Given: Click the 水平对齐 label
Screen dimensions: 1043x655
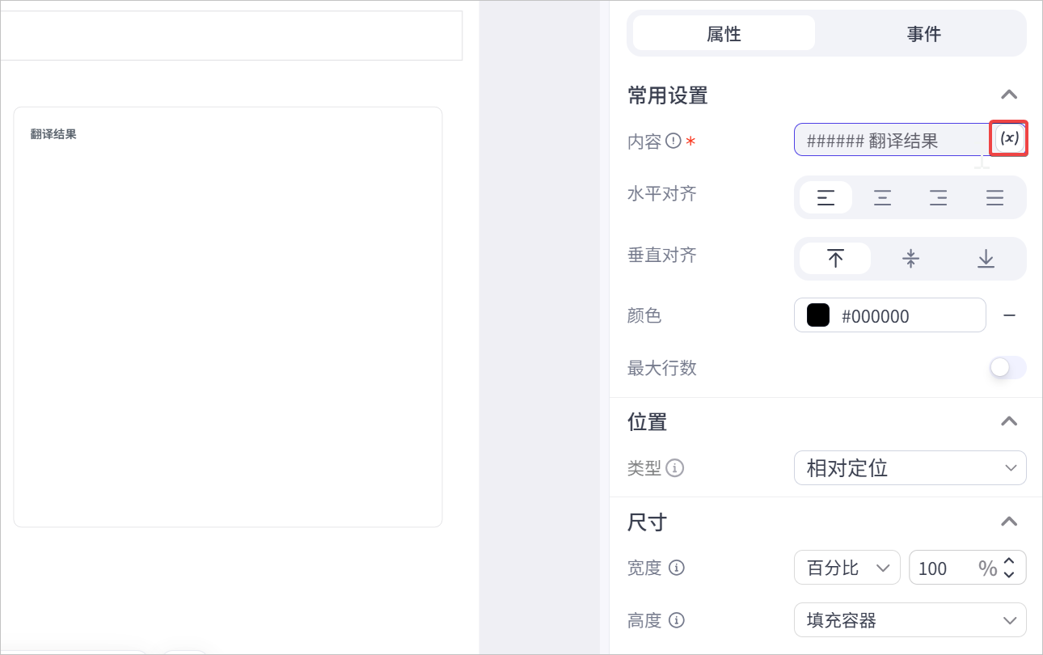Looking at the screenshot, I should point(661,194).
